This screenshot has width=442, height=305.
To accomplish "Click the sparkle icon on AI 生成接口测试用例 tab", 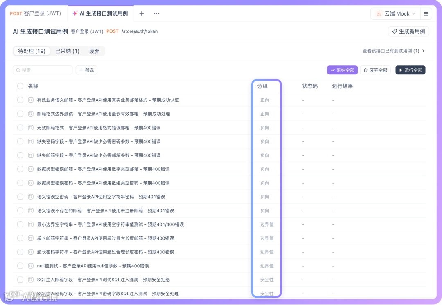I will [x=75, y=13].
